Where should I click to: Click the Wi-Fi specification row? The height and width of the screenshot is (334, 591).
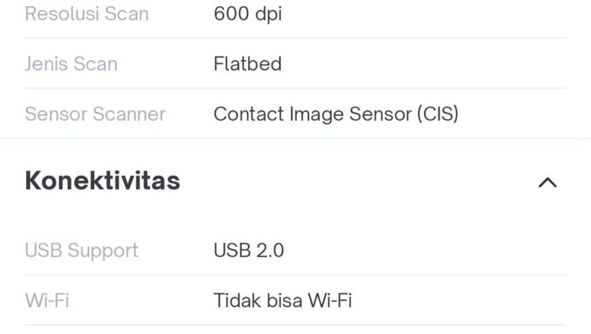295,301
